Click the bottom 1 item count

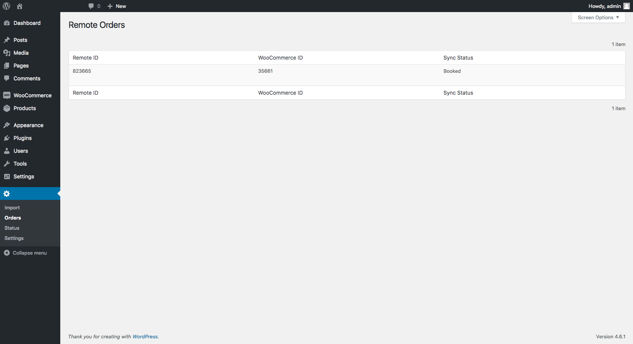click(618, 108)
